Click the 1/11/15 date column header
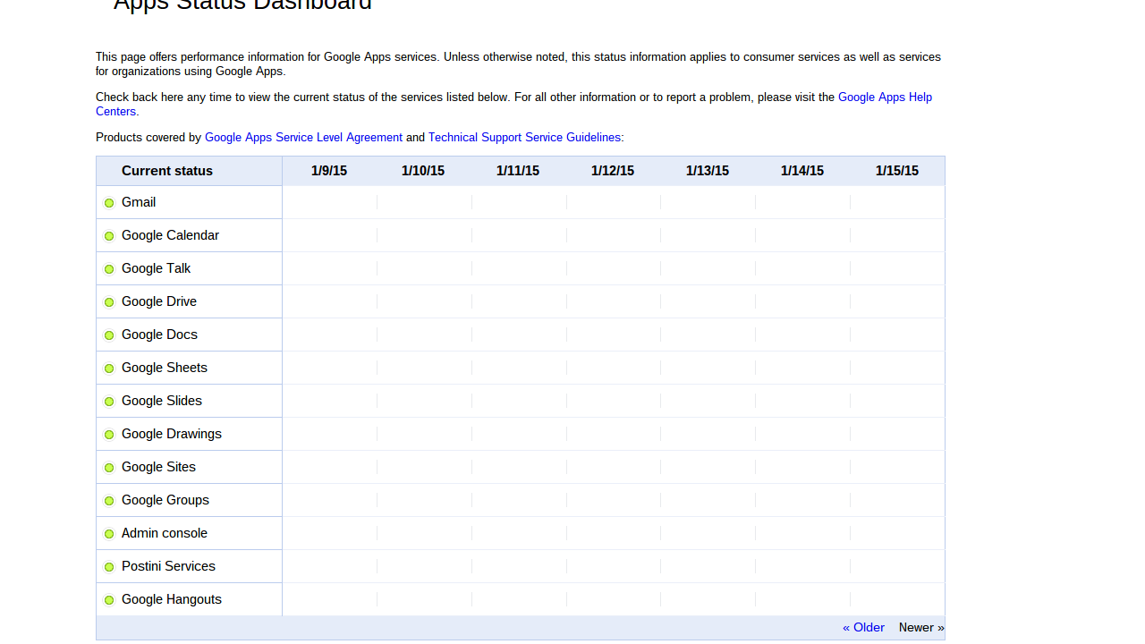 tap(518, 171)
